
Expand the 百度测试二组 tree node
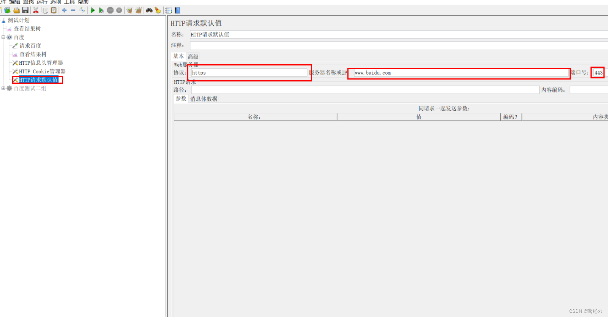pyautogui.click(x=3, y=88)
